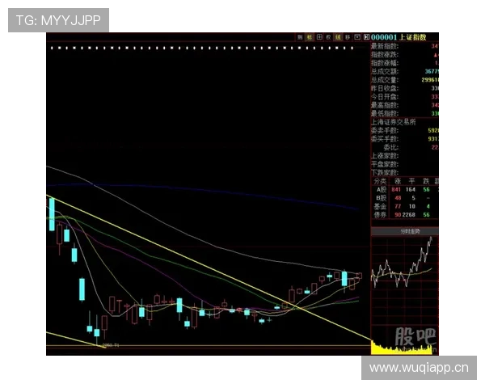Click the 000001 上证指数 title
The width and height of the screenshot is (485, 388).
click(x=399, y=37)
